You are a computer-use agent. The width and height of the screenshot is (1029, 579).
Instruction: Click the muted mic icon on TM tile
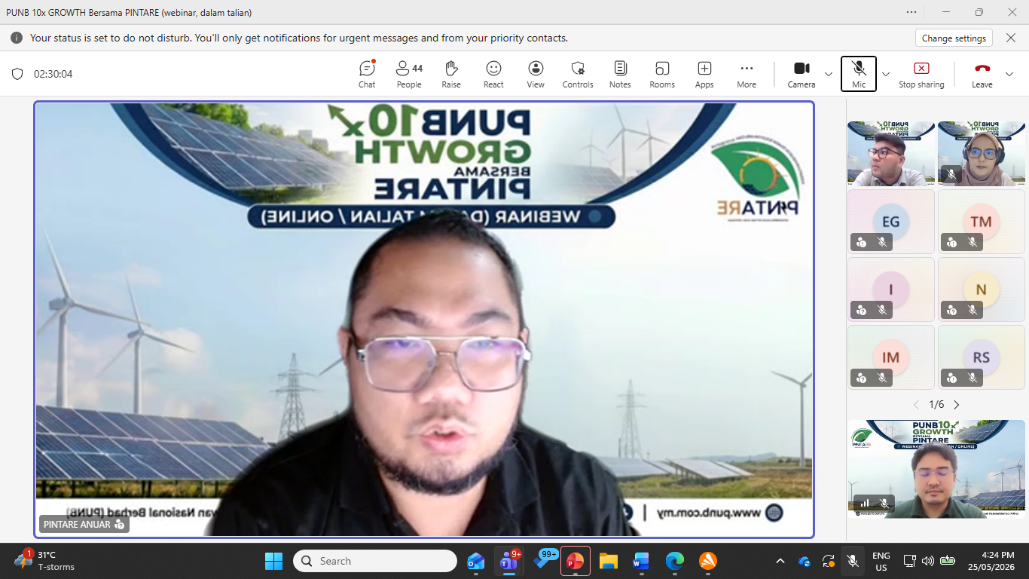coord(973,242)
